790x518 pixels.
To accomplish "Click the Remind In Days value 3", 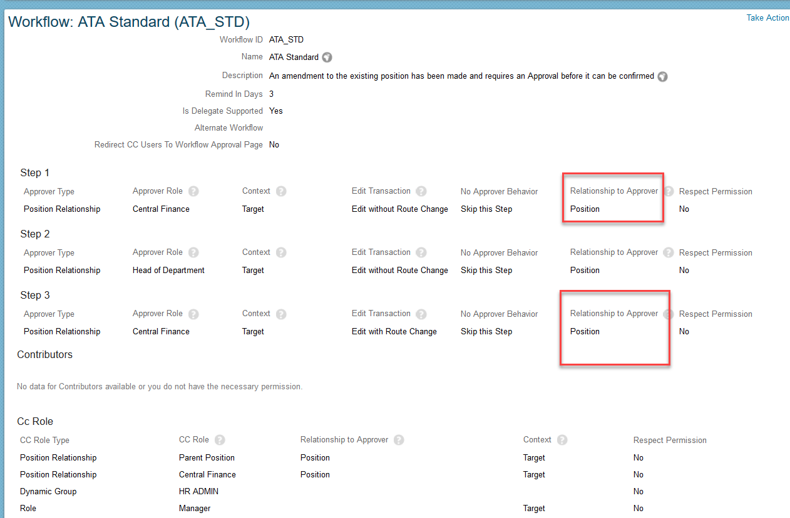I will click(x=271, y=94).
